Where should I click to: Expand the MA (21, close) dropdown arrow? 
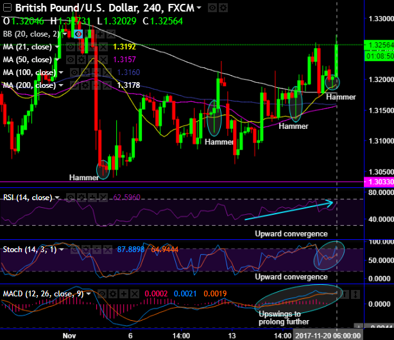click(x=56, y=47)
